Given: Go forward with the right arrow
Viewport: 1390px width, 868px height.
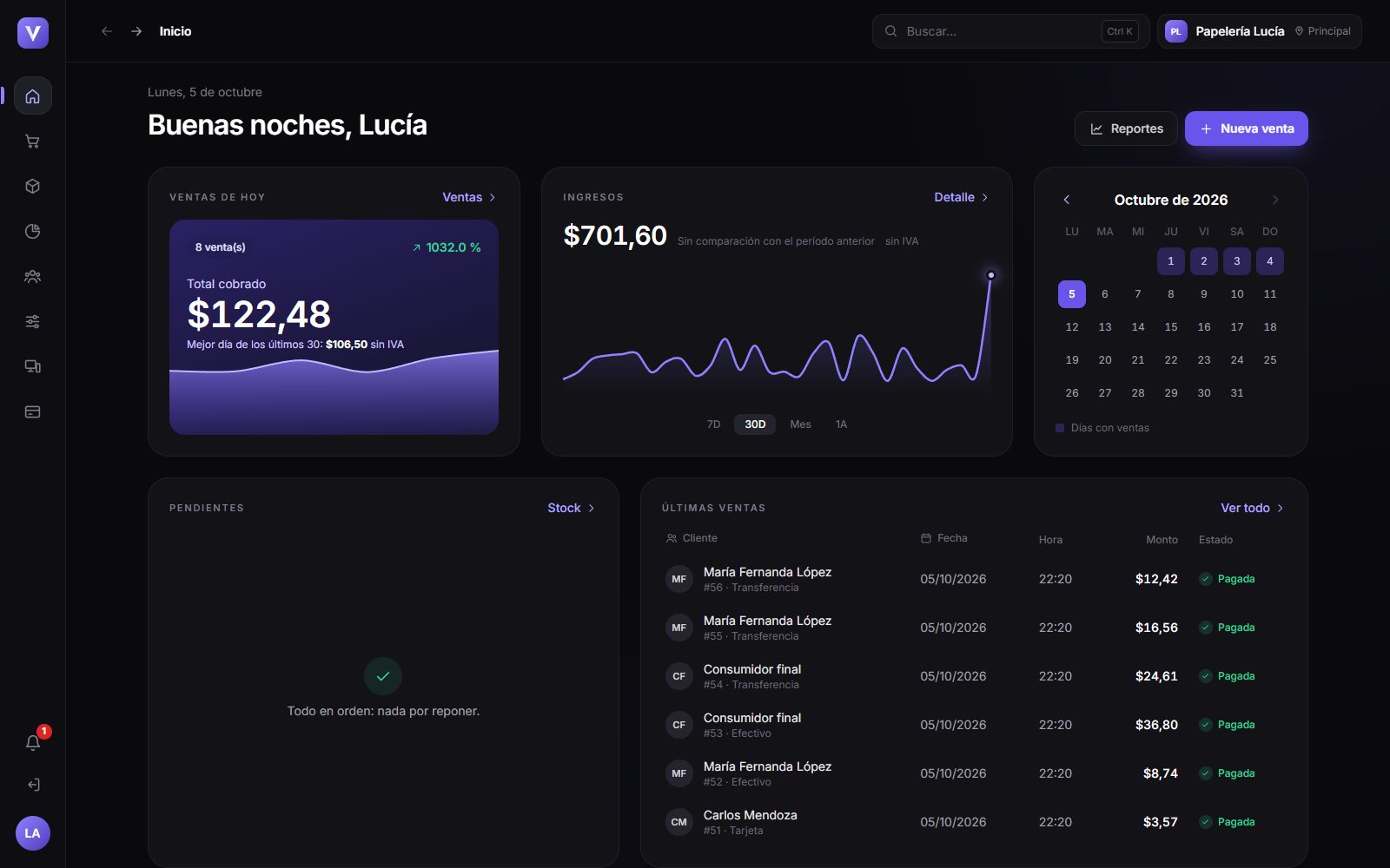Looking at the screenshot, I should pos(136,31).
